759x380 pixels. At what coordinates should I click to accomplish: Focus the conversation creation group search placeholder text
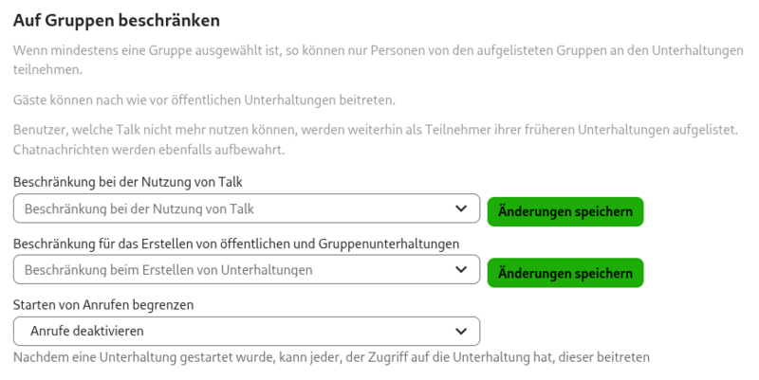point(169,270)
